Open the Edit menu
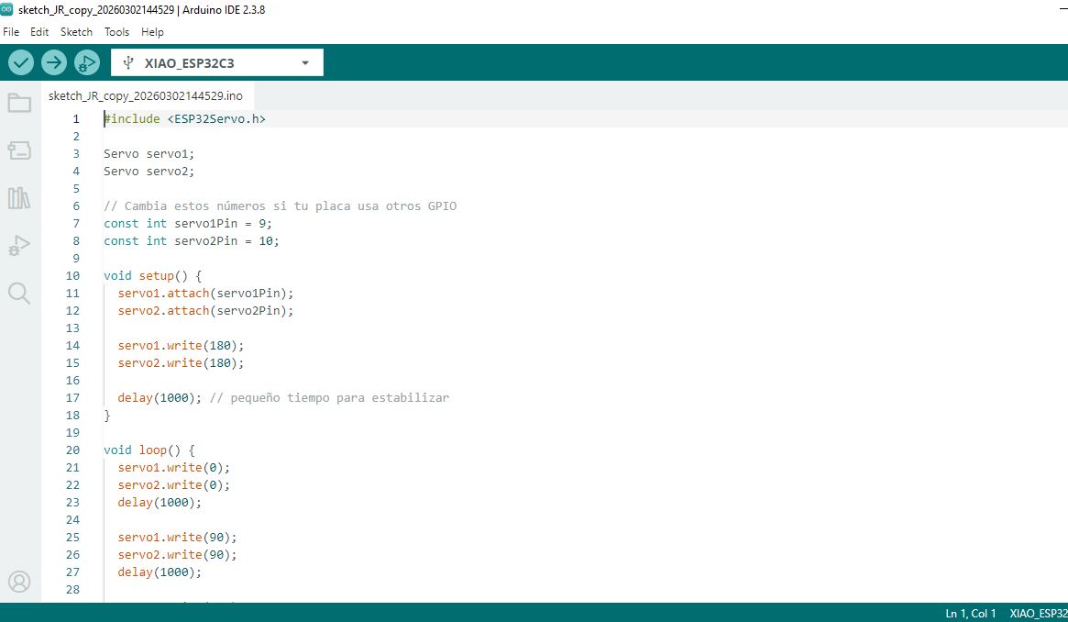Viewport: 1068px width, 622px height. pos(39,31)
